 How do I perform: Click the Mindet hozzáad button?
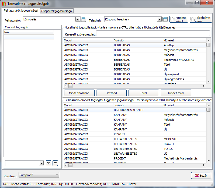[79, 93]
